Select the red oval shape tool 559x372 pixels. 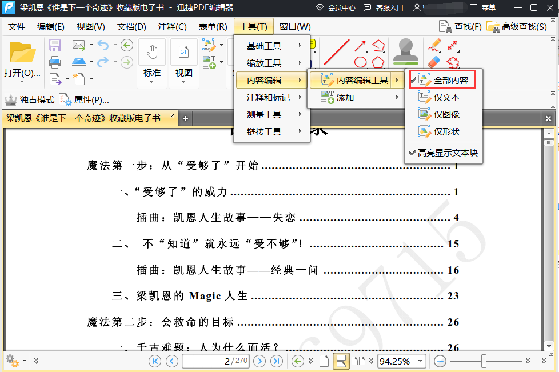(361, 62)
